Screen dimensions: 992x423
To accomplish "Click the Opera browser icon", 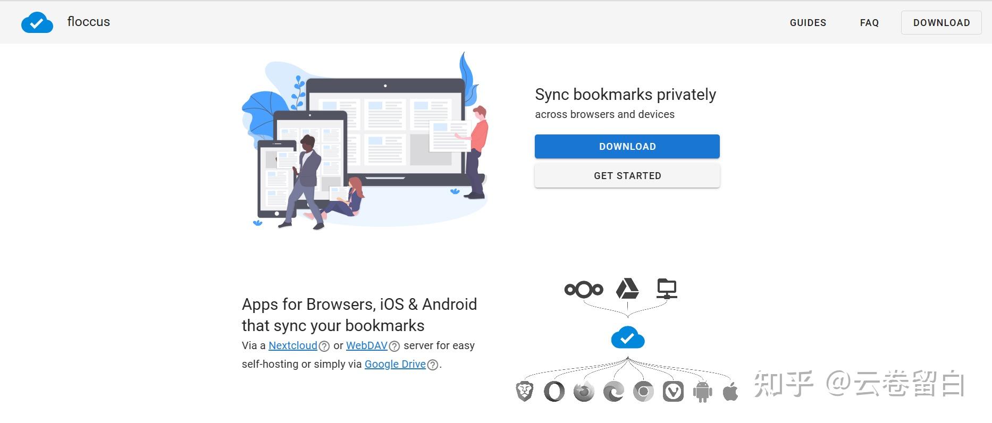I will click(x=554, y=392).
